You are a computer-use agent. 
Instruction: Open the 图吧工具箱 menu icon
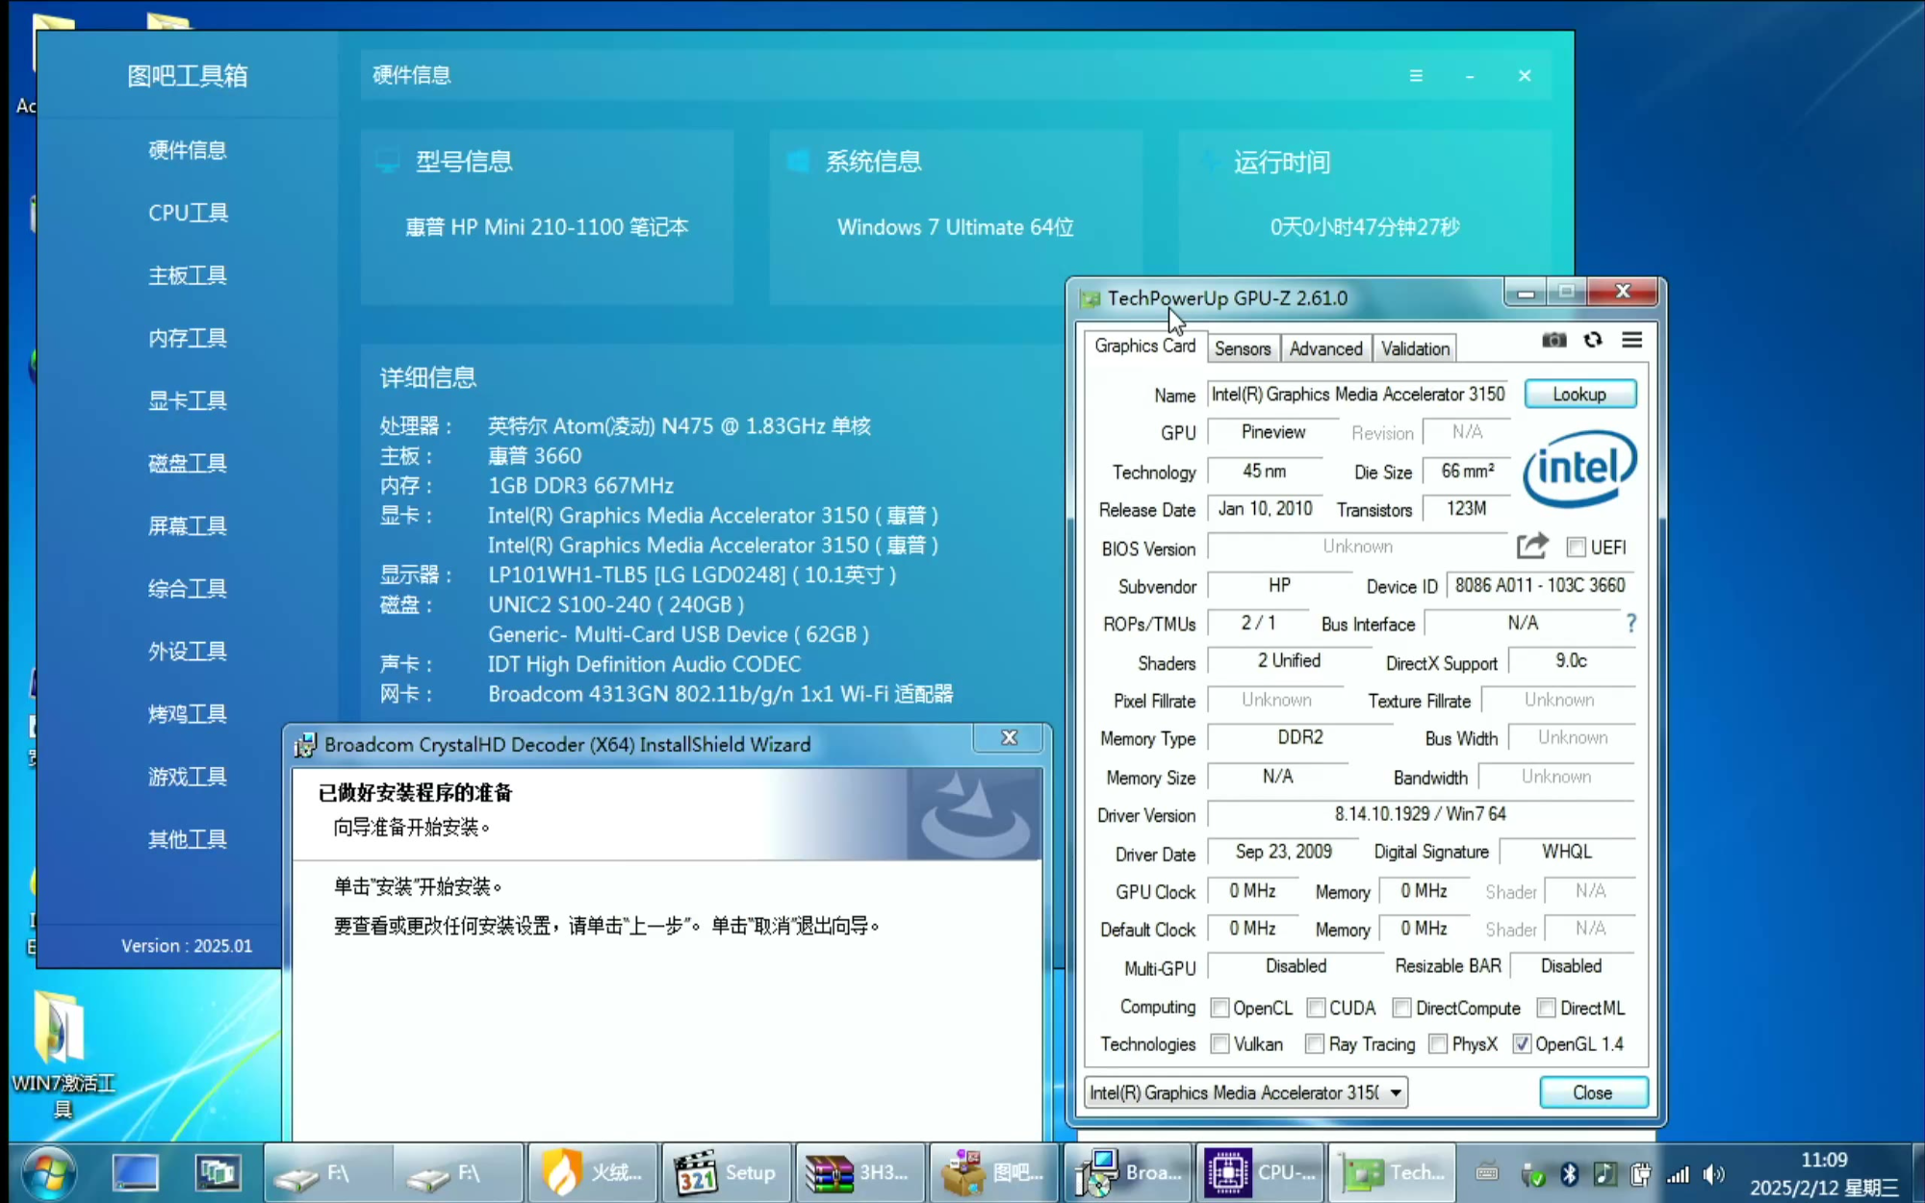[x=1416, y=75]
